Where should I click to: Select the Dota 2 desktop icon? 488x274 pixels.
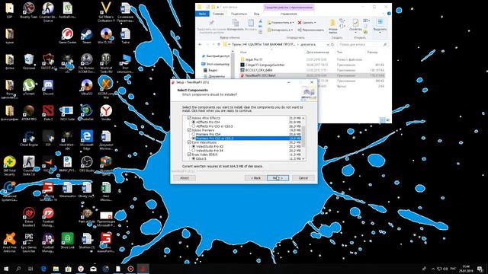[x=48, y=113]
